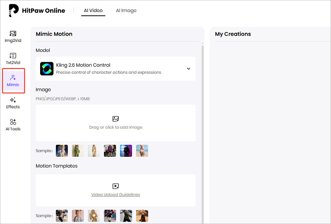Select the Txt2Vid sidebar tool

[x=13, y=58]
